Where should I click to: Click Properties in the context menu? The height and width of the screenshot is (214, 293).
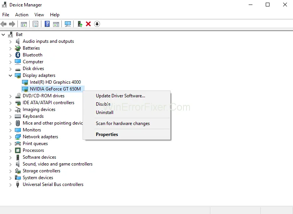coord(107,134)
